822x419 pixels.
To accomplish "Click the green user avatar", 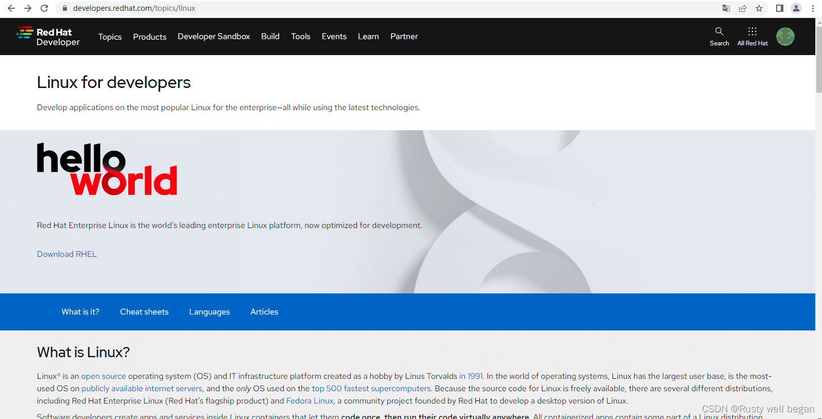I will point(785,37).
